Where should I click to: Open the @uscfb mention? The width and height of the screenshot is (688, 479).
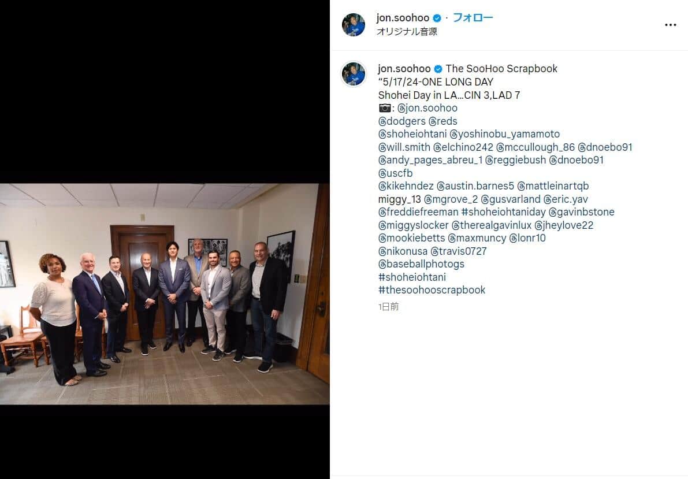(395, 173)
